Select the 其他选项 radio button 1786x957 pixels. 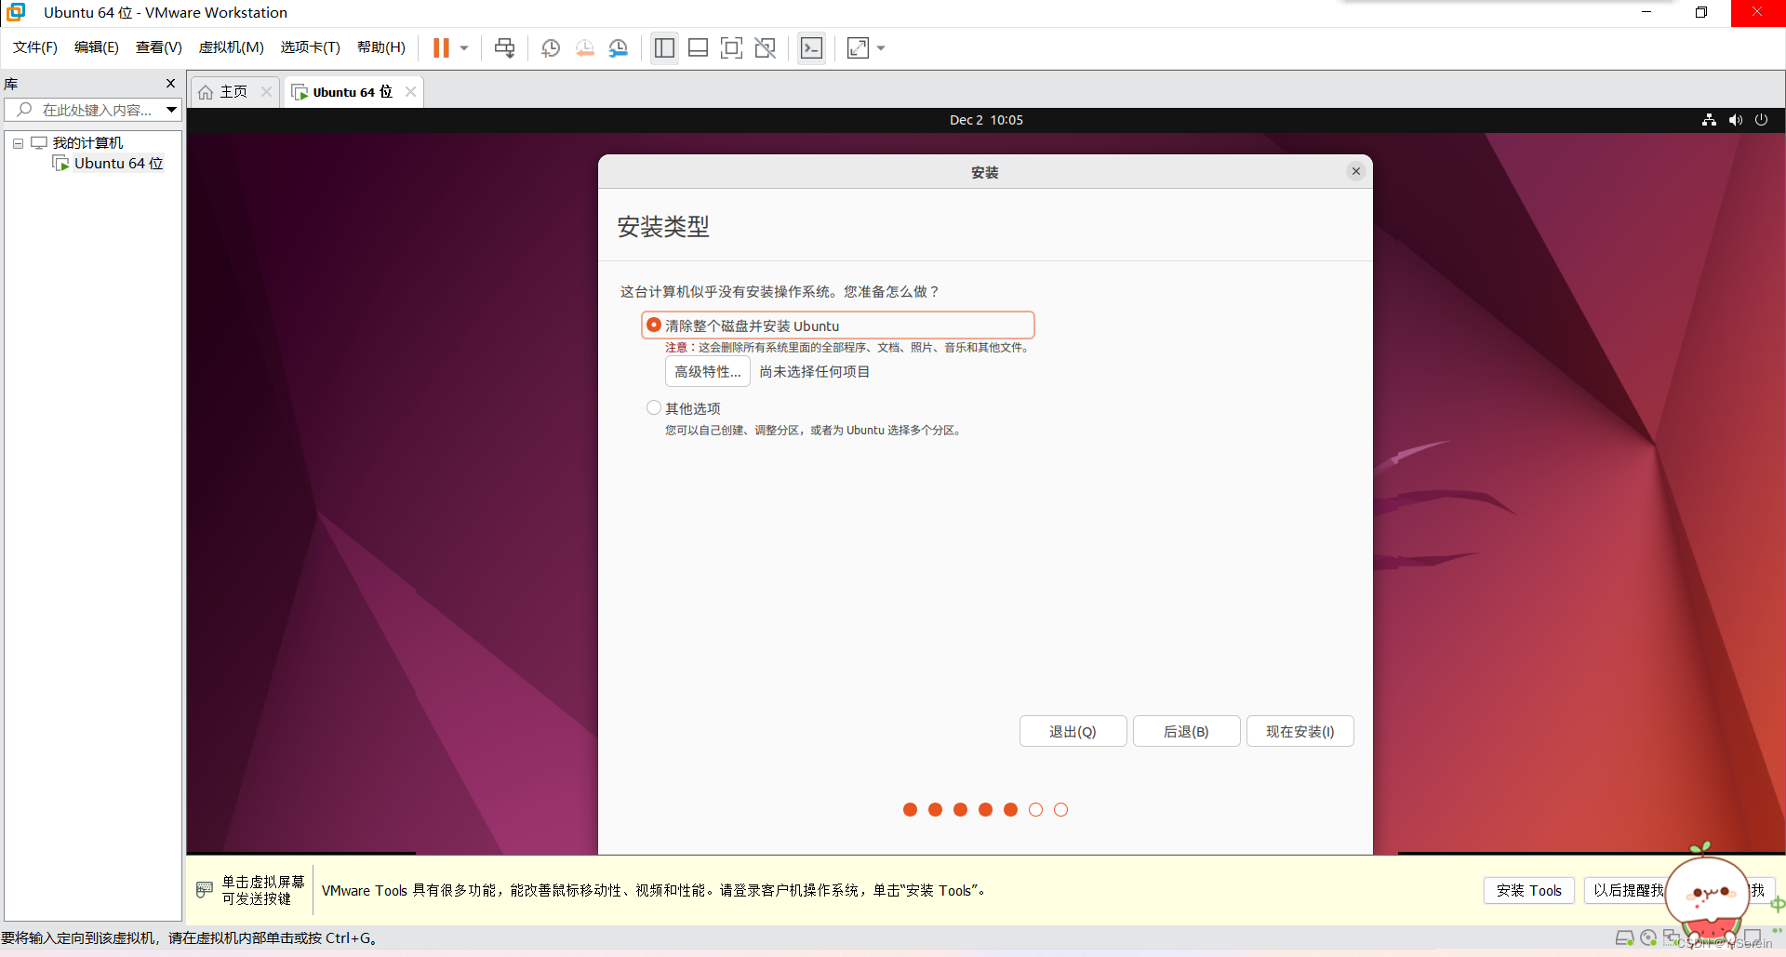tap(654, 407)
